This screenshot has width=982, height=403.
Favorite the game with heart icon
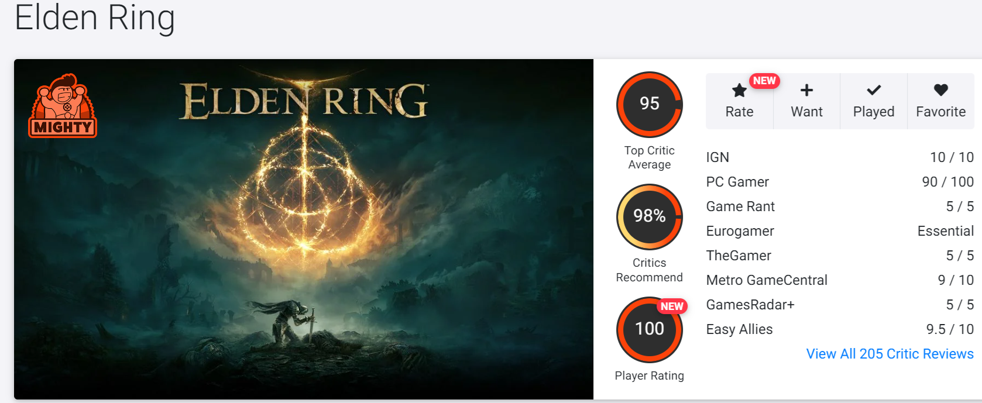pos(940,91)
